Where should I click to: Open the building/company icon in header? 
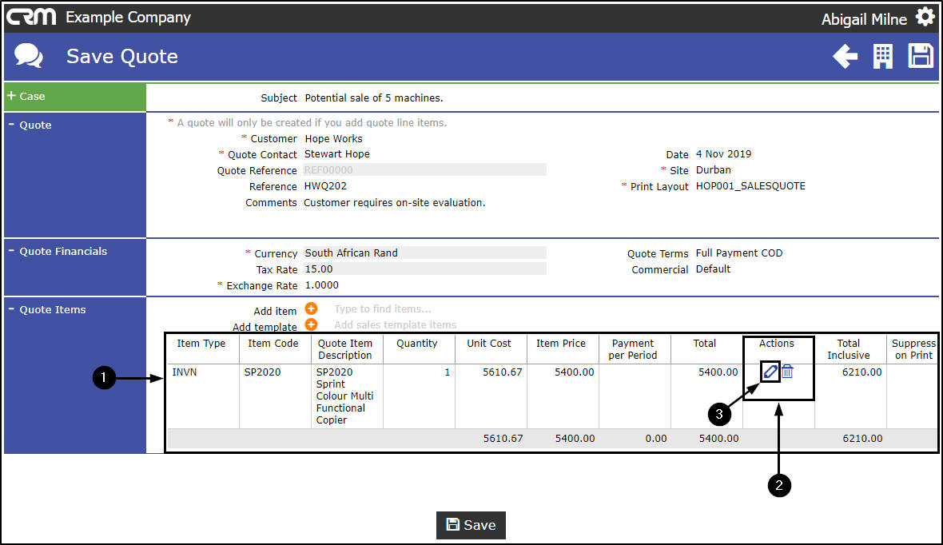pyautogui.click(x=883, y=57)
